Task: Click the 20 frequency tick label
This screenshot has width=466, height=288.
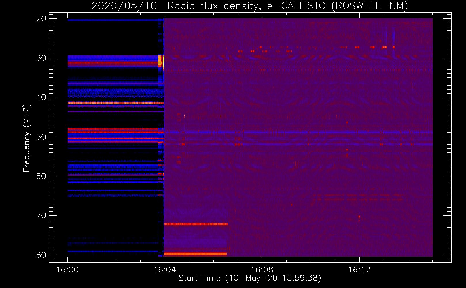Action: (x=41, y=19)
